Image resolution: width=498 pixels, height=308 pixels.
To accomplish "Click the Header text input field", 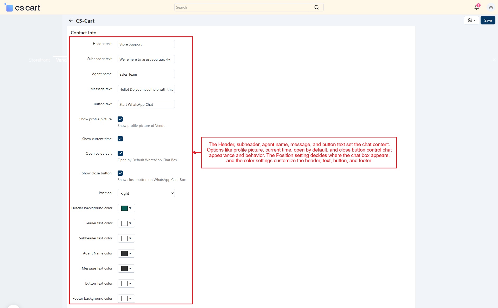I will [146, 44].
